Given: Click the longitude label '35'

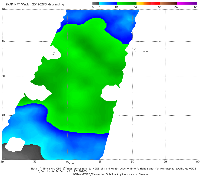Looking at the screenshot, I should point(35,162).
